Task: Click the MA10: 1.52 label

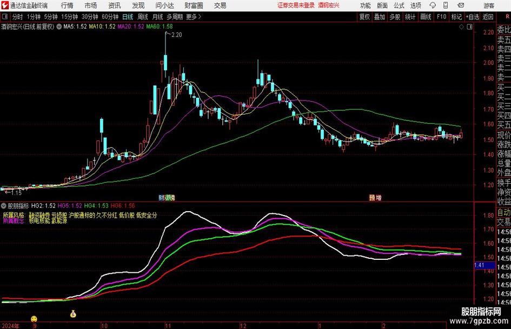Action: click(102, 26)
